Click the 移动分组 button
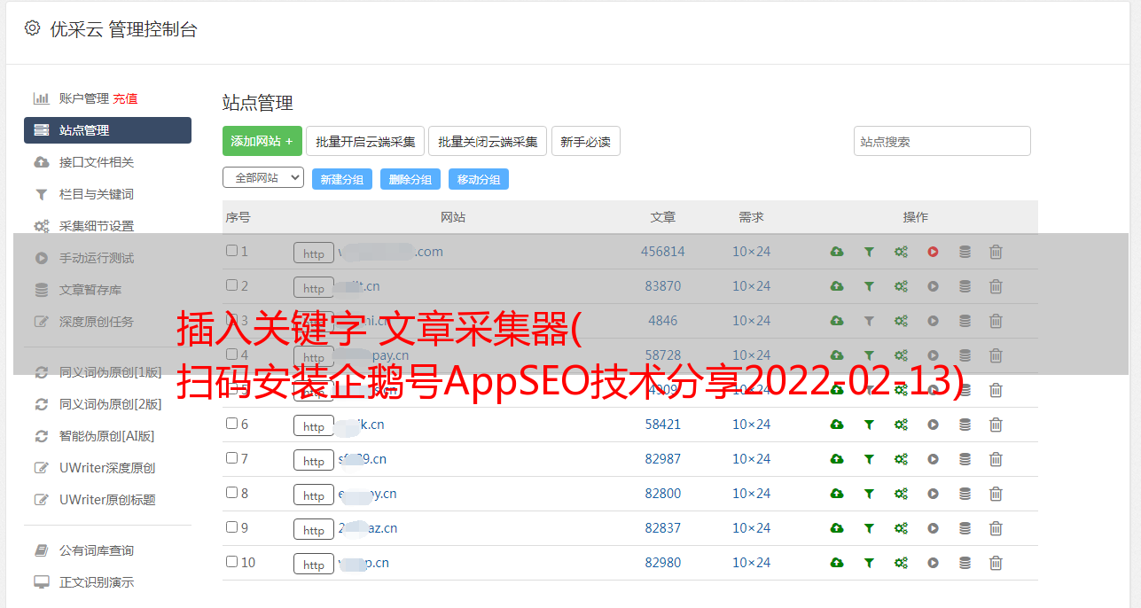1141x608 pixels. (479, 179)
